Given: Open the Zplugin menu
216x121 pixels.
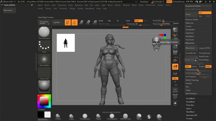Looking at the screenshot, I should (x=73, y=8).
